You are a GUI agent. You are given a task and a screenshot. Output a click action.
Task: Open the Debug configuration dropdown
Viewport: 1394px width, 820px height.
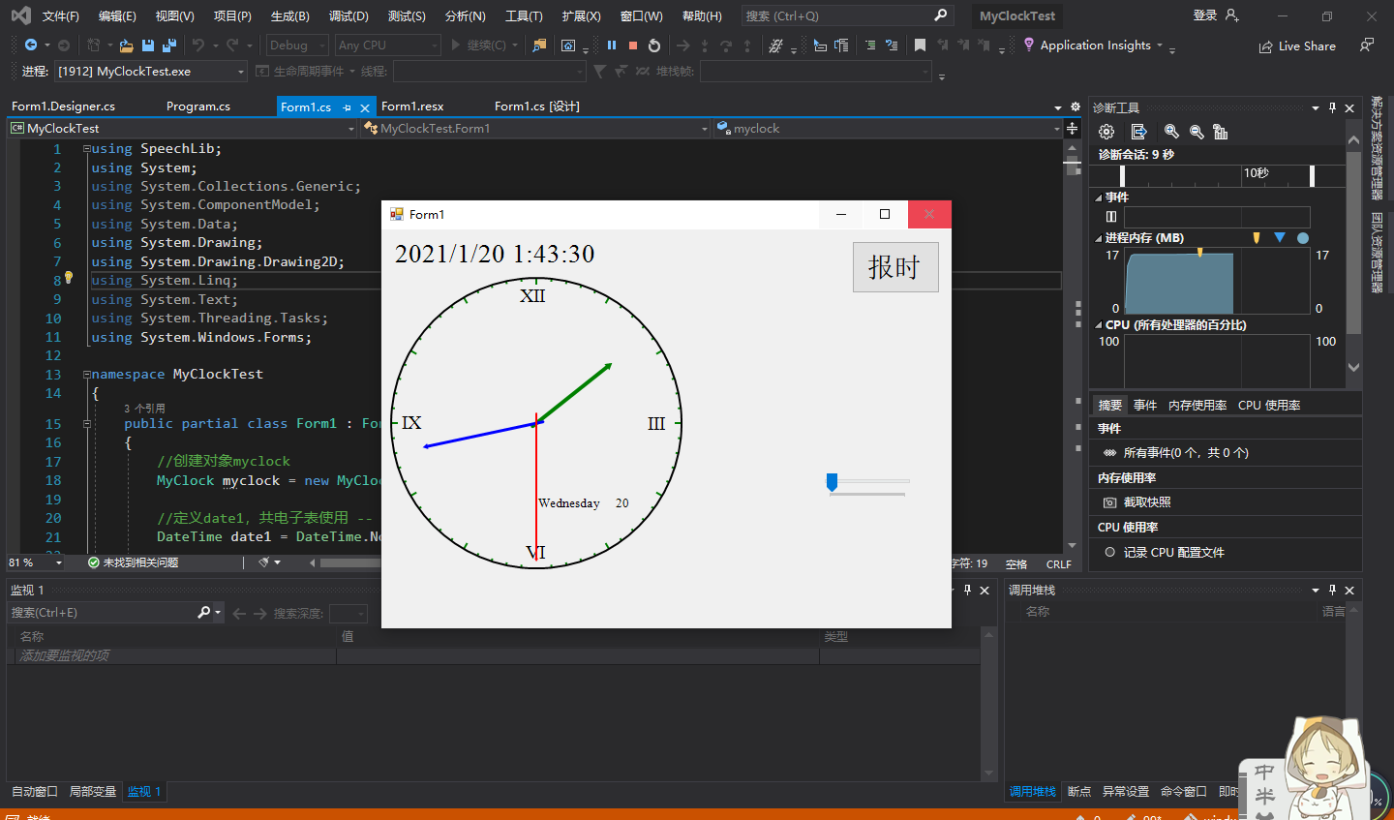click(x=296, y=45)
